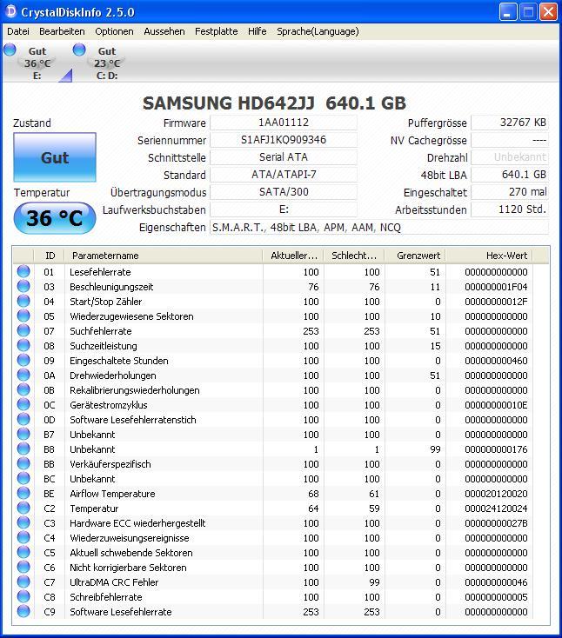Click status circle for drive E:
Screen dimensions: 562x638
pyautogui.click(x=10, y=50)
